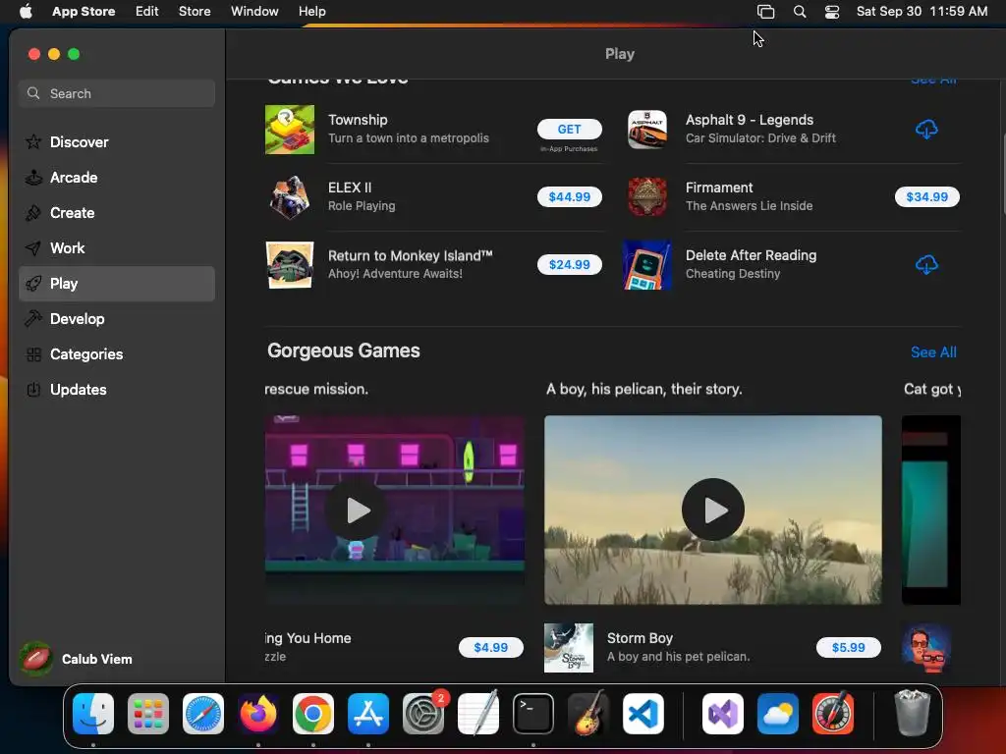Click the Calub Viem account name
Viewport: 1006px width, 754px height.
[97, 659]
